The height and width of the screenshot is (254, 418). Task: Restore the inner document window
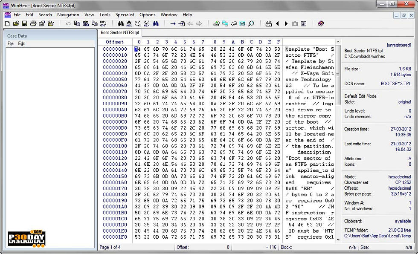click(404, 15)
